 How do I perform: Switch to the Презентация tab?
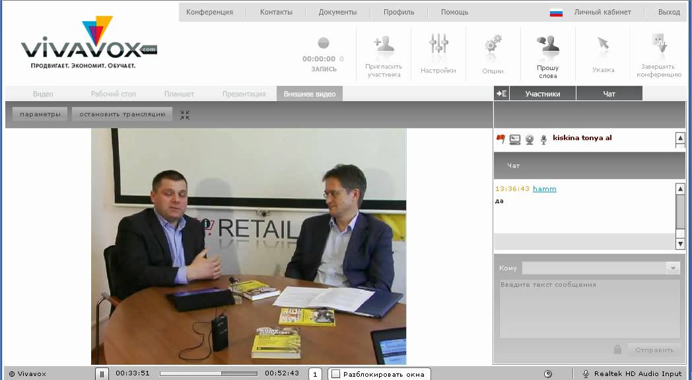[x=244, y=94]
